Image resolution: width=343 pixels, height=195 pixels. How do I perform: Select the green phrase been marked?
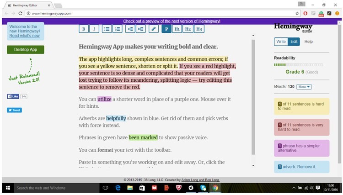[143, 137]
